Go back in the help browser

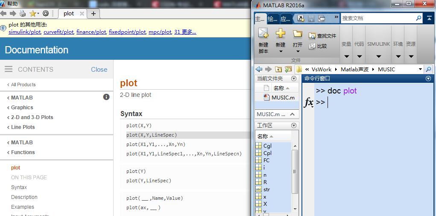coord(3,14)
